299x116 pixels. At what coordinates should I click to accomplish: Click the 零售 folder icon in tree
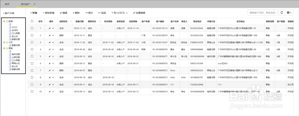pyautogui.click(x=7, y=48)
